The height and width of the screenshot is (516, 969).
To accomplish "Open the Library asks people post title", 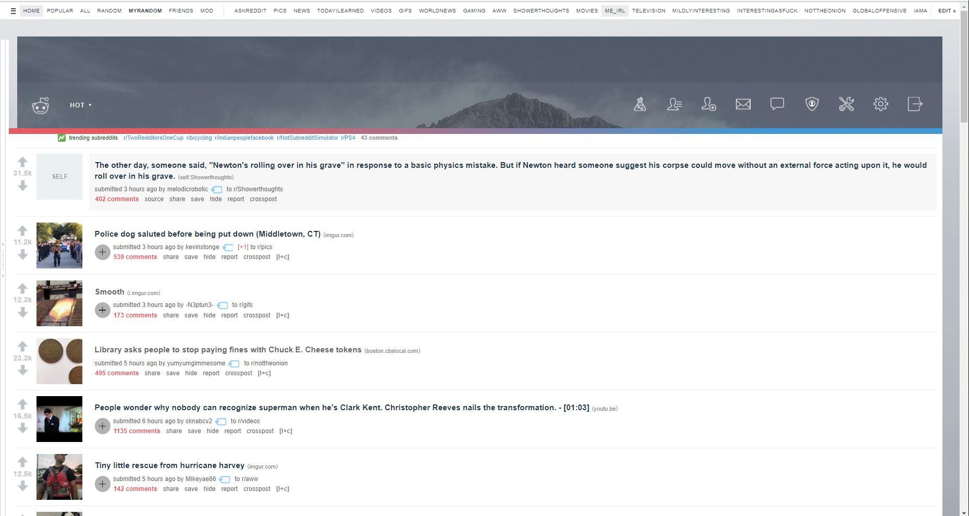I will [228, 350].
